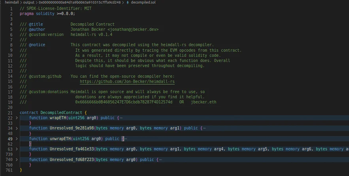Click the 'arg6' parameter on line 63
The height and width of the screenshot is (176, 349).
point(306,149)
